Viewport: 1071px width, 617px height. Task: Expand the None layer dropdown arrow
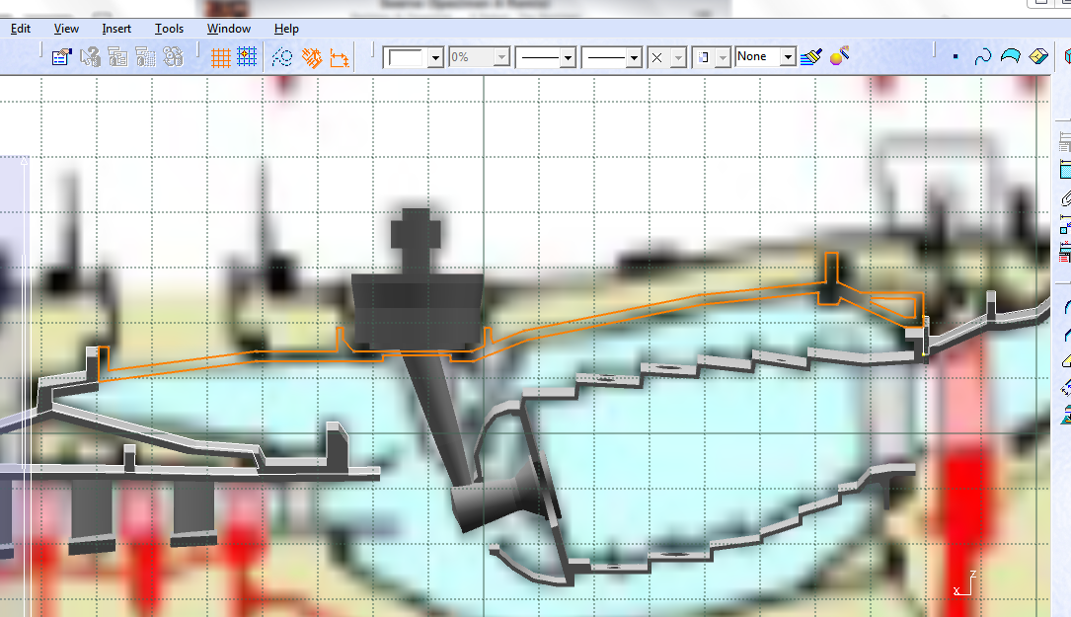[x=789, y=56]
